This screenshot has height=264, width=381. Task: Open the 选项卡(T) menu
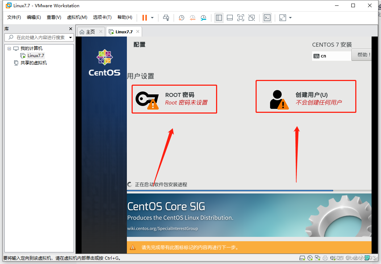point(102,17)
